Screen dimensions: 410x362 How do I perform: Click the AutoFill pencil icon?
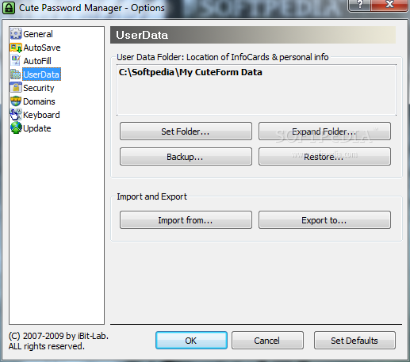coord(16,61)
